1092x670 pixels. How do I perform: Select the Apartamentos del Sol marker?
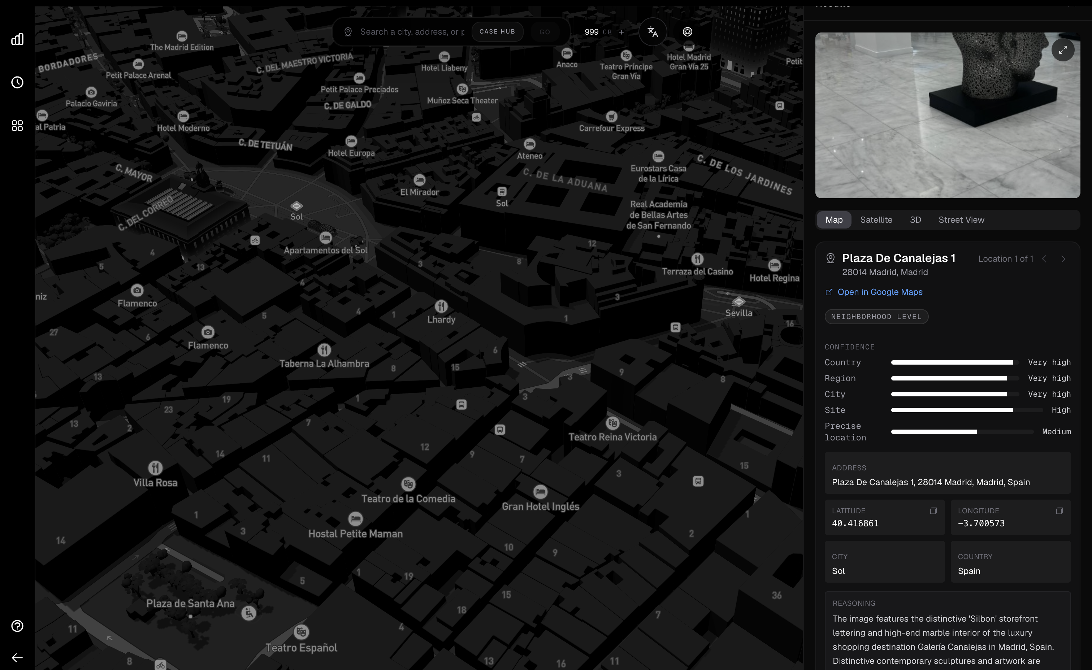[x=326, y=238]
